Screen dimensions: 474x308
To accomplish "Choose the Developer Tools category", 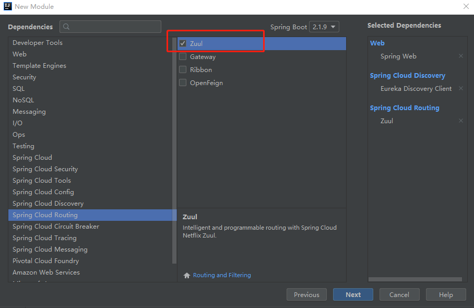I will point(38,43).
